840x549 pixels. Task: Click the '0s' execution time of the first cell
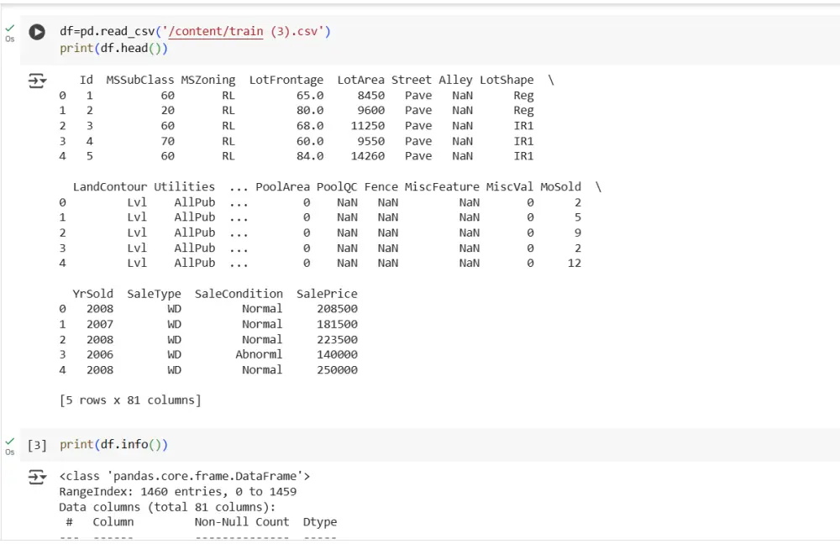[10, 39]
